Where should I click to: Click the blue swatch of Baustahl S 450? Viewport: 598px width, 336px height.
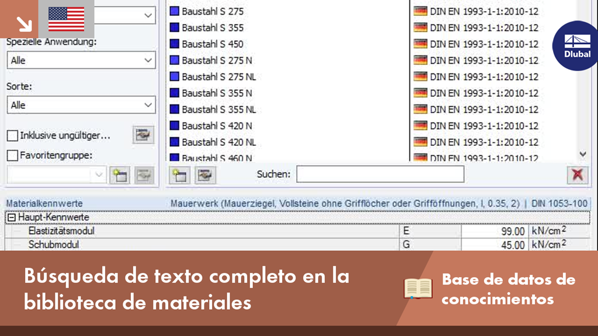[174, 44]
